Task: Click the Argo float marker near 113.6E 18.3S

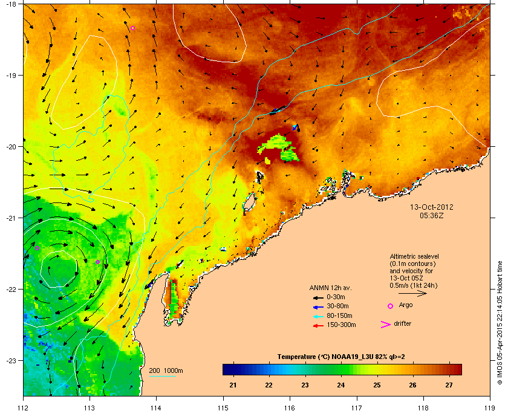Action: [x=133, y=28]
